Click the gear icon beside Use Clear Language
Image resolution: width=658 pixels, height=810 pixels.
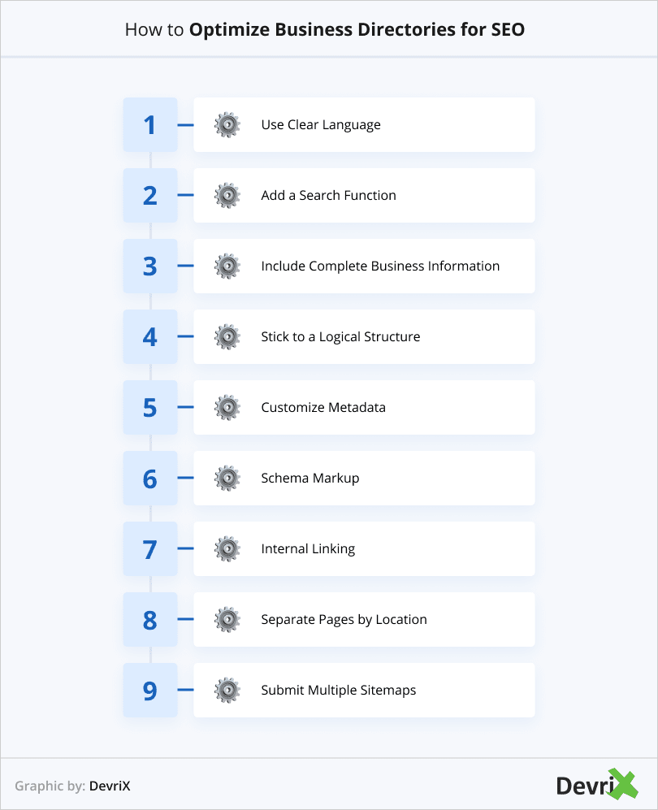click(x=227, y=125)
